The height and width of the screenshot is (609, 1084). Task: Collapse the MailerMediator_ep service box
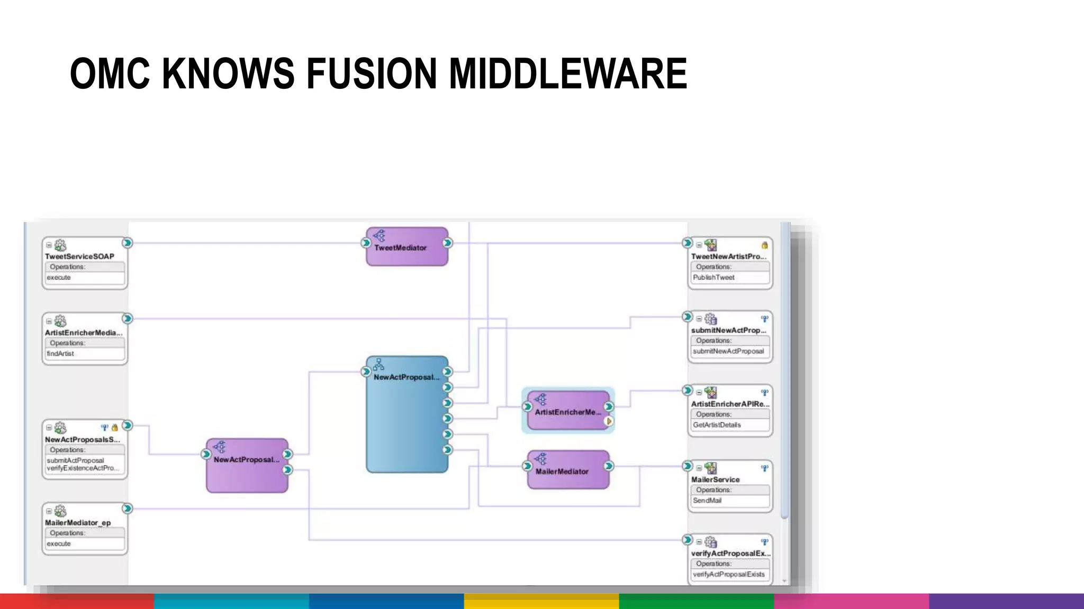click(x=49, y=511)
